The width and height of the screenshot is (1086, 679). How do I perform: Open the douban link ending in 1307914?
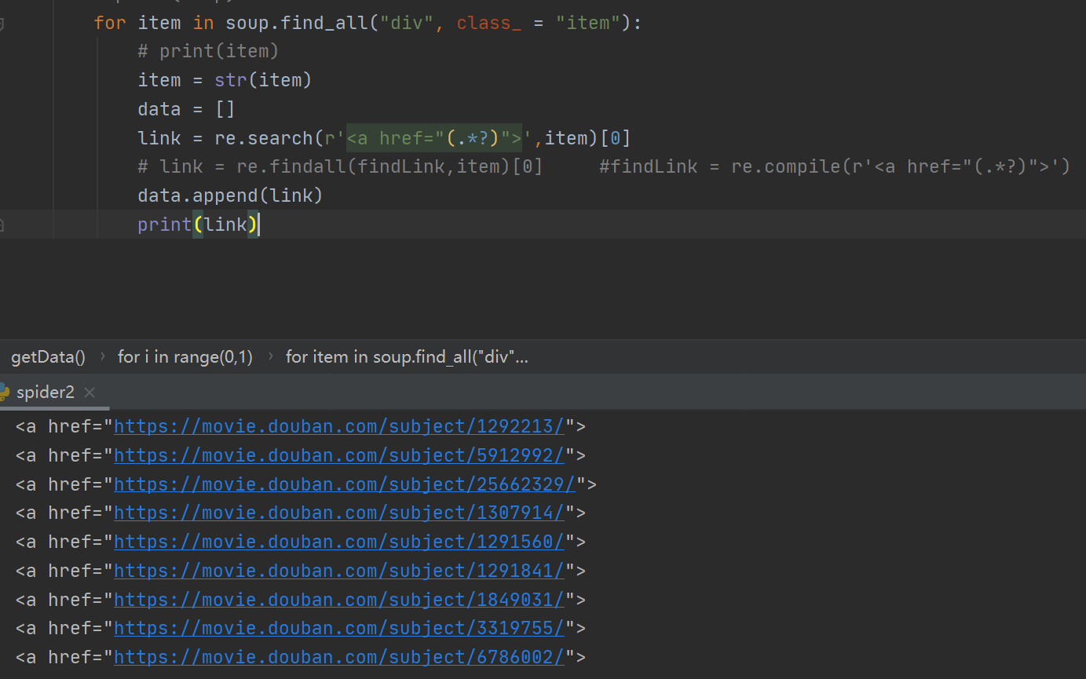(x=339, y=513)
